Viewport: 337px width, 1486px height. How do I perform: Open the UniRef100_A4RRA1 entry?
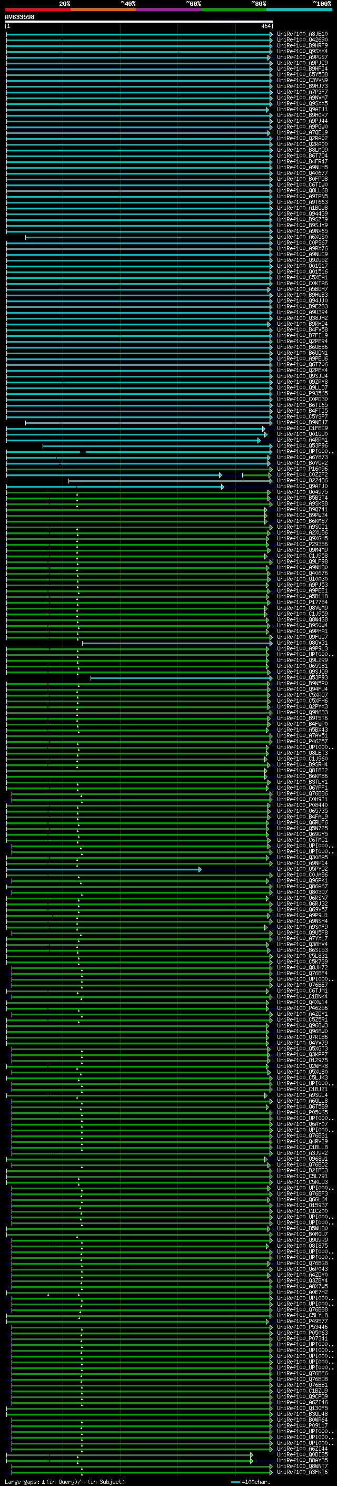[302, 440]
